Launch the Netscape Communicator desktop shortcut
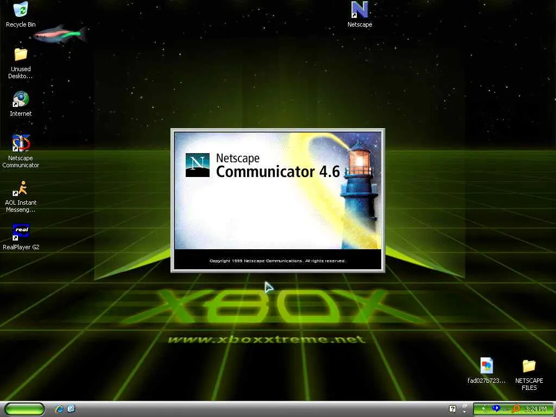556x417 pixels. coord(21,151)
